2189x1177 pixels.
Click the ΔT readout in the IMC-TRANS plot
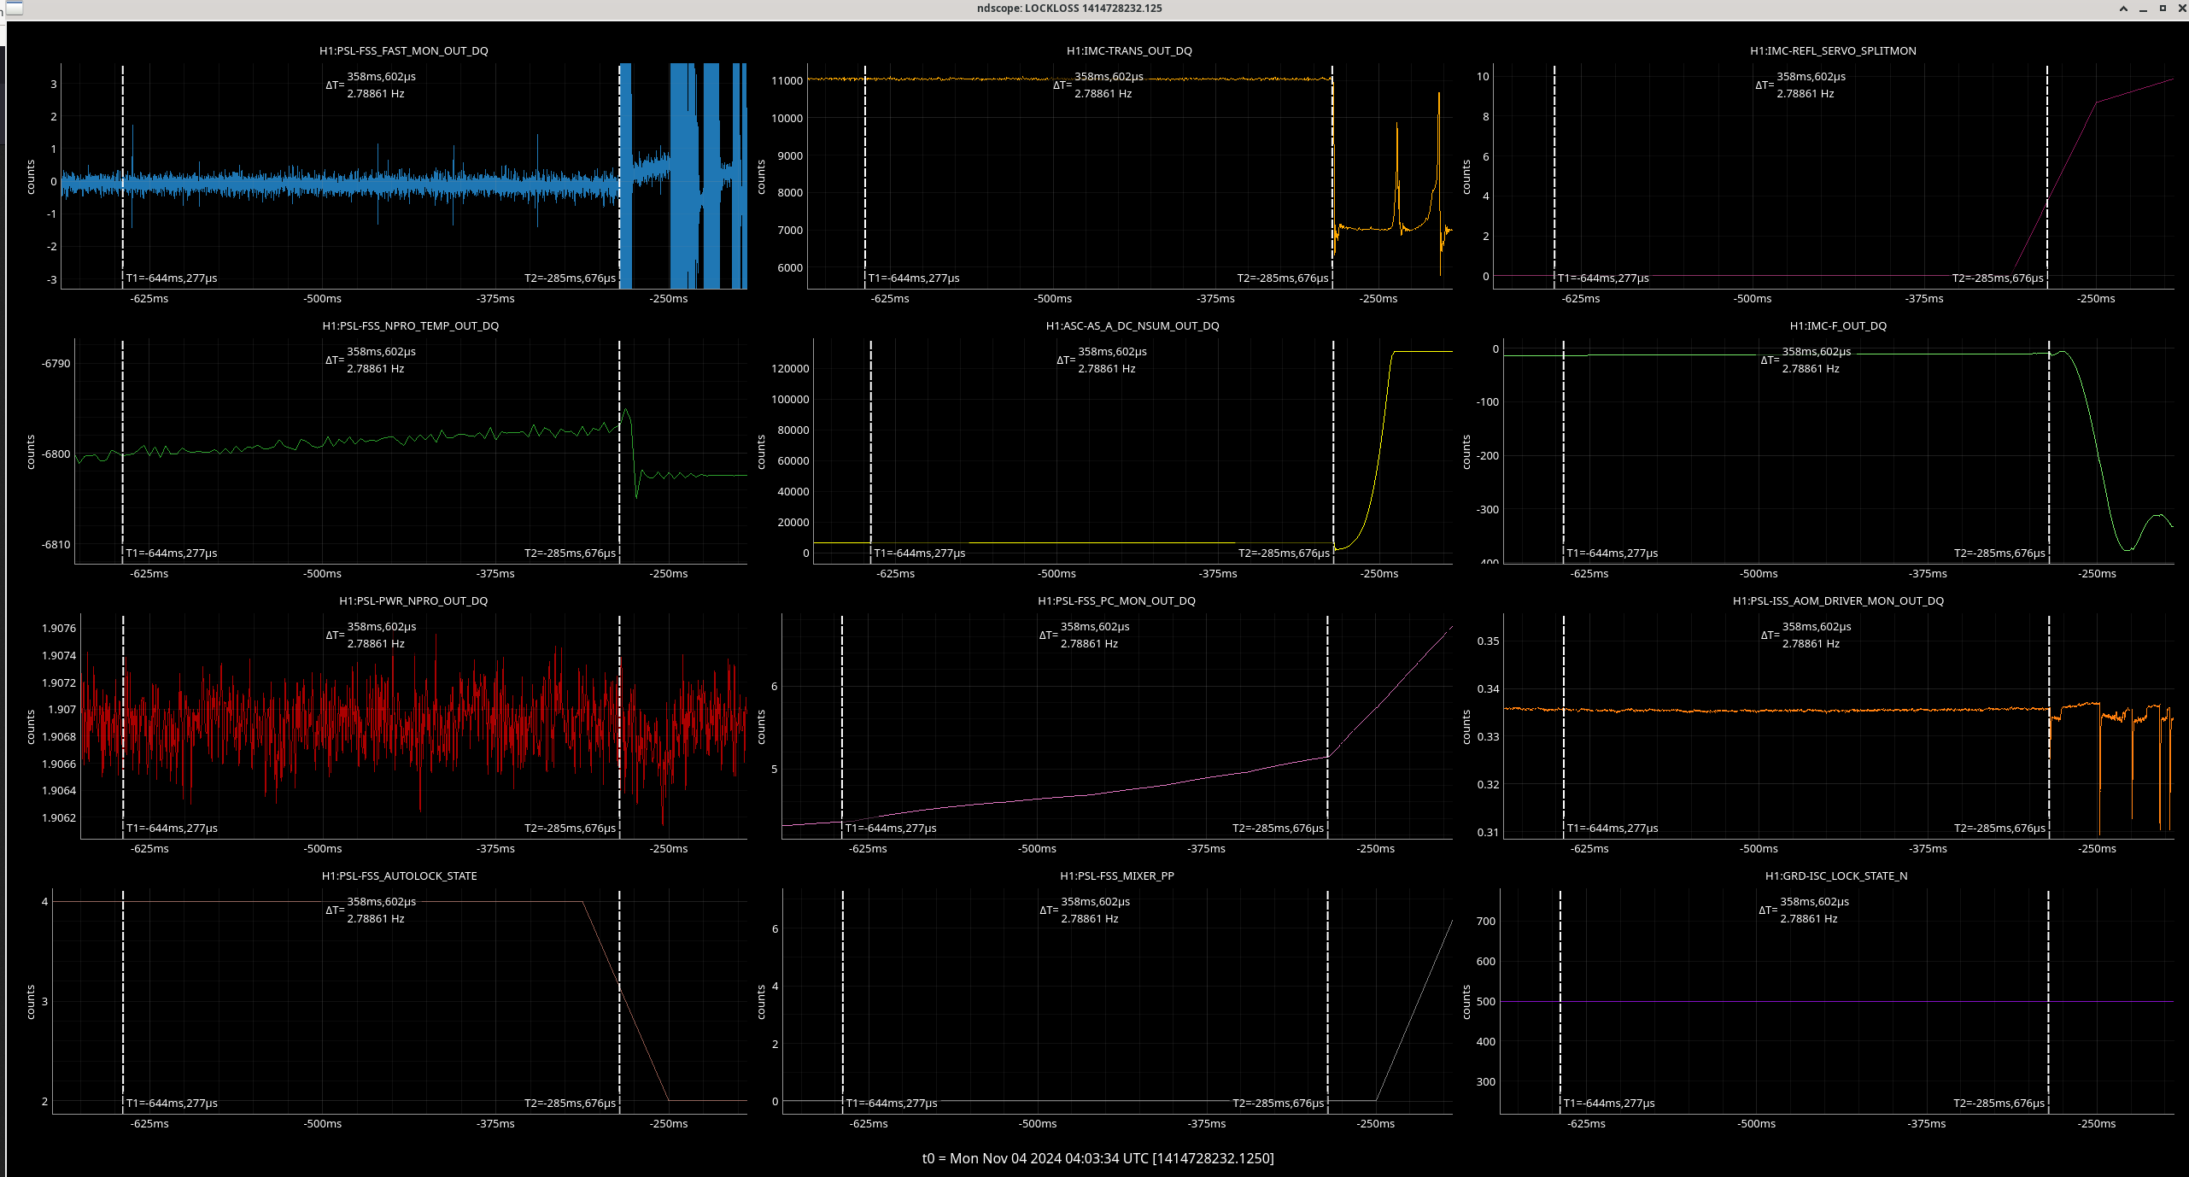point(1098,85)
